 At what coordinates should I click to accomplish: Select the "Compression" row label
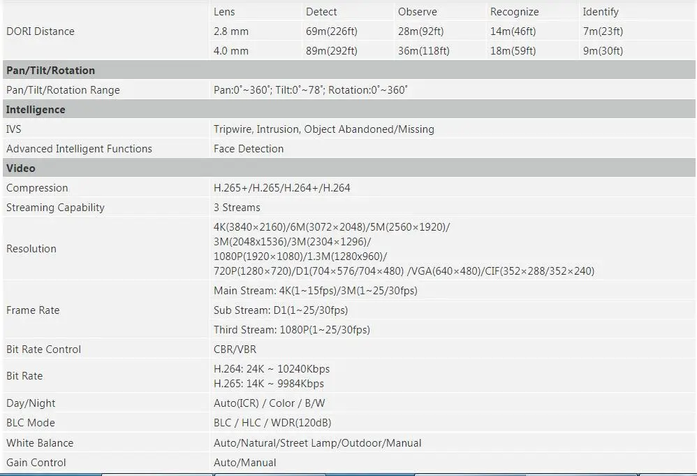[x=37, y=188]
